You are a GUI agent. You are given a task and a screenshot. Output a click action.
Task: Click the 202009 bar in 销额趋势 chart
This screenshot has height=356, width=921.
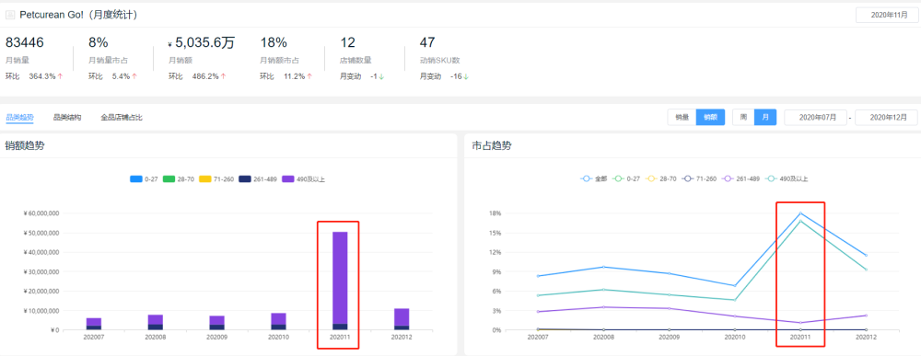point(217,323)
